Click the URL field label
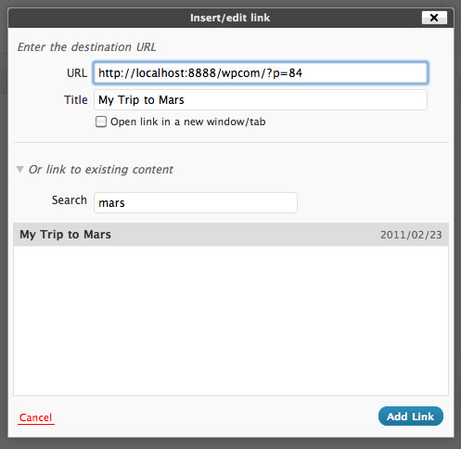 click(77, 73)
